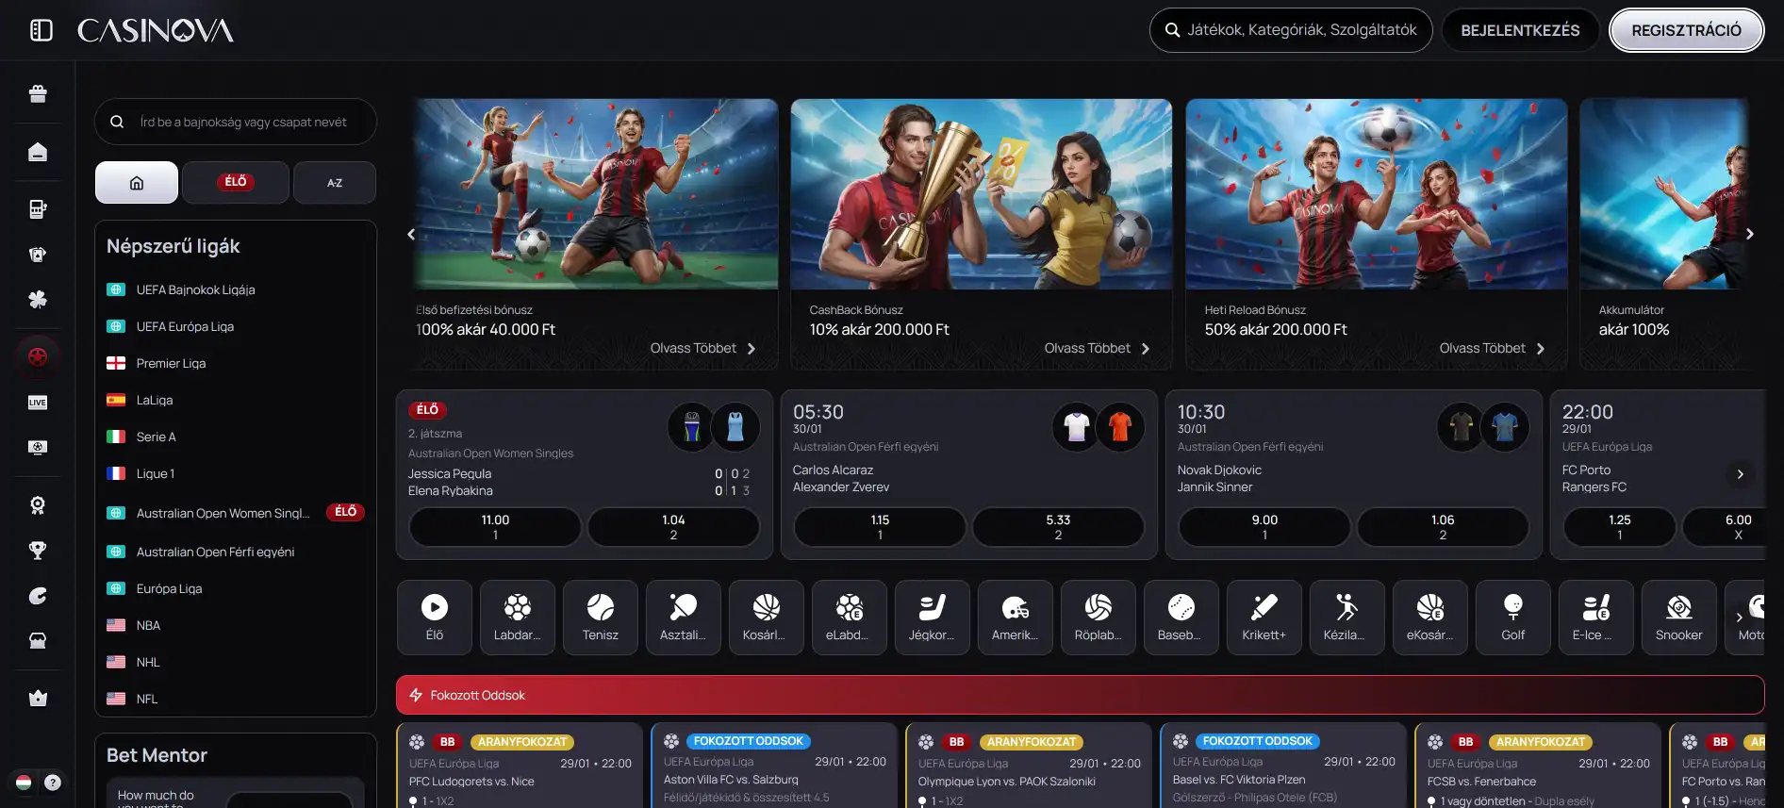The image size is (1784, 808).
Task: Open Australian Open Women Singles live league
Action: 236,513
